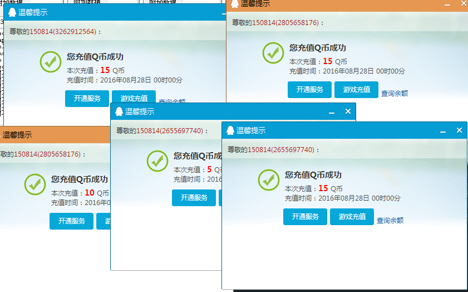Image resolution: width=468 pixels, height=292 pixels.
Task: Click the red amount 5 in middle window
Action: (209, 169)
